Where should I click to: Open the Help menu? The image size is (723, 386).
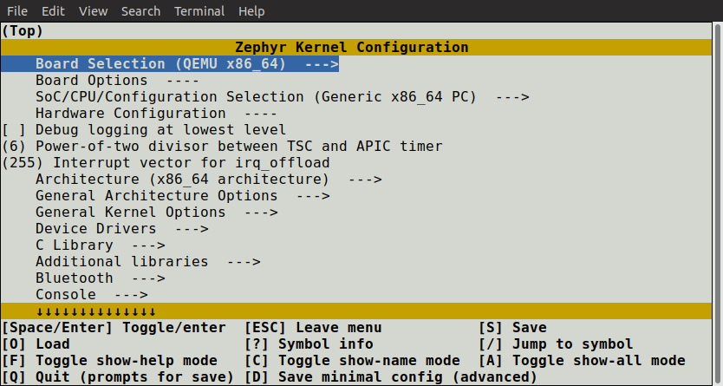tap(251, 11)
